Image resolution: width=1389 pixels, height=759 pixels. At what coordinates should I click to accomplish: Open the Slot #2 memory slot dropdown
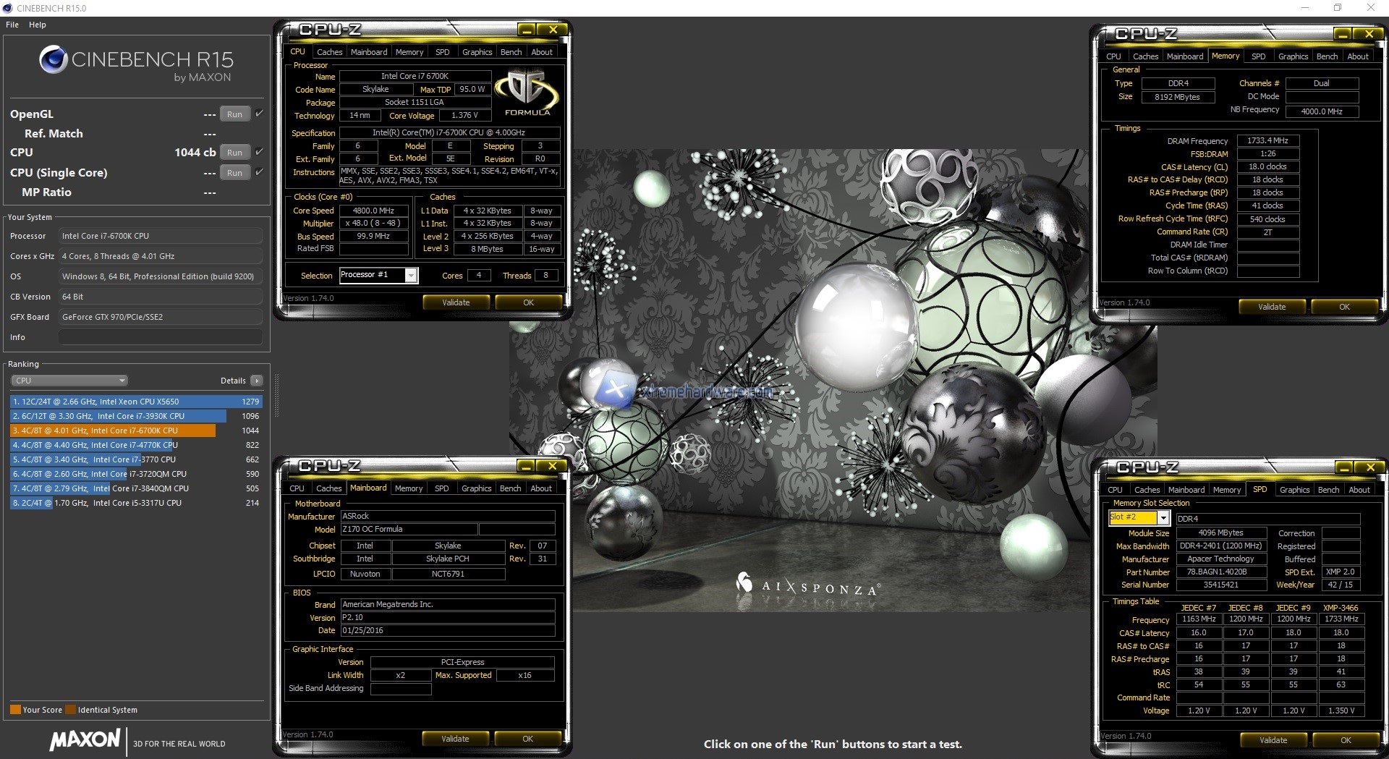(x=1163, y=517)
